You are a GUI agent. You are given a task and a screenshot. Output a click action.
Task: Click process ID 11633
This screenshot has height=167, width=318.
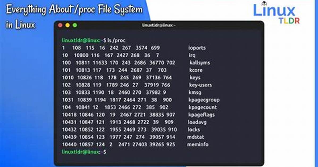[x=100, y=63]
